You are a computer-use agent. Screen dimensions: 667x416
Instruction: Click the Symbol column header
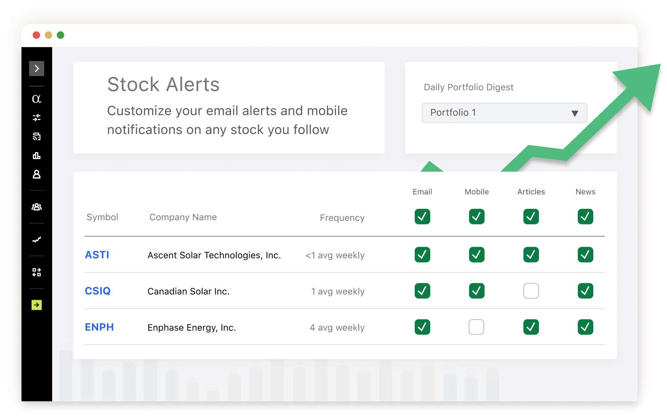pyautogui.click(x=102, y=217)
